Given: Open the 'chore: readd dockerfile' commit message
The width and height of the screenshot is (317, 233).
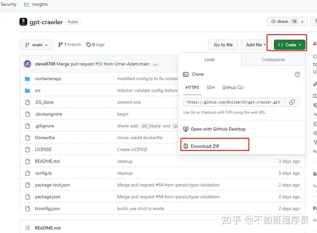Looking at the screenshot, I should 140,138.
